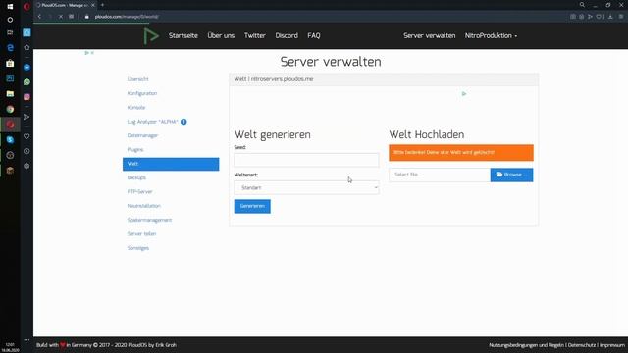The width and height of the screenshot is (628, 353).
Task: Click the Log Analyzer info badge
Action: click(x=183, y=122)
